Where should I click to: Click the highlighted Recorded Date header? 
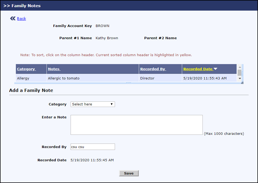click(x=198, y=69)
